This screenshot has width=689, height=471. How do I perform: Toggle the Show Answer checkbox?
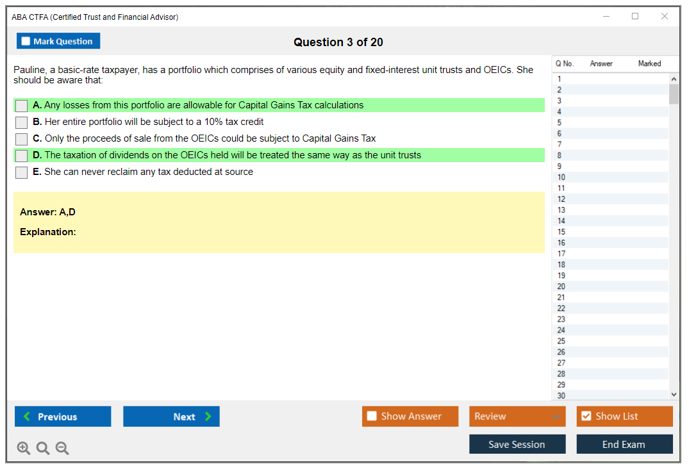[x=372, y=417]
